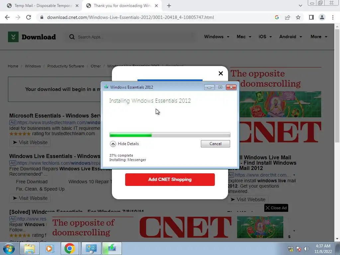Open the browser side panel icon

[x=311, y=17]
